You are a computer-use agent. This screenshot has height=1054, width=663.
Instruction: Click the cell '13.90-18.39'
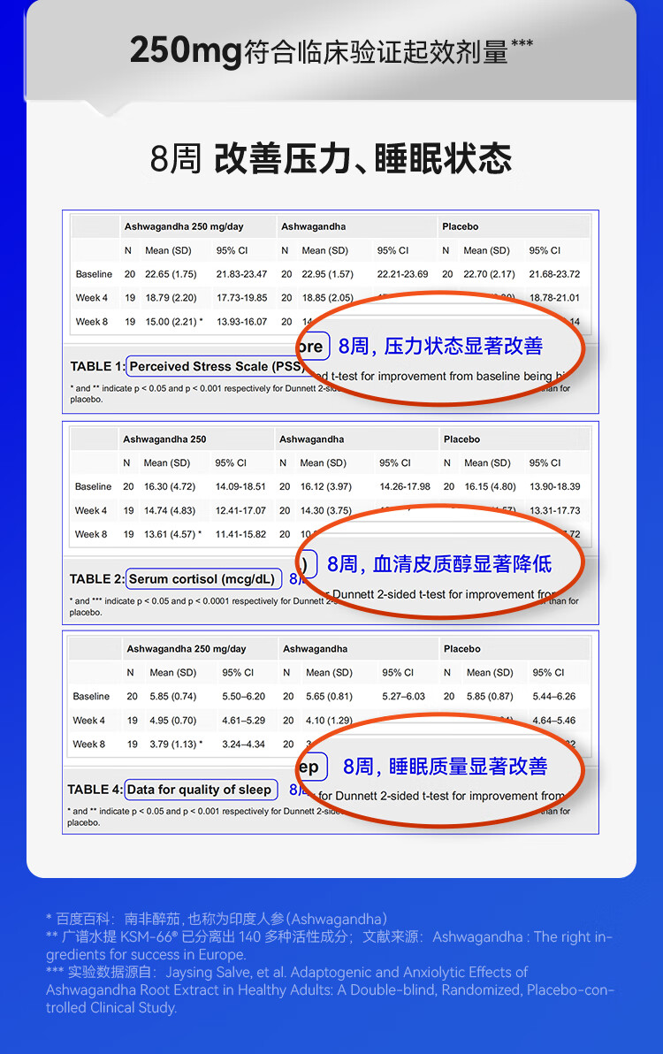pos(555,486)
